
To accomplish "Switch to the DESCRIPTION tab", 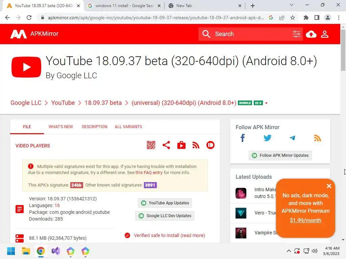I will (95, 127).
